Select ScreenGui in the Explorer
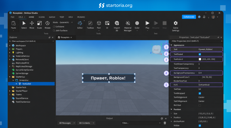This screenshot has width=231, height=128. [x=24, y=80]
